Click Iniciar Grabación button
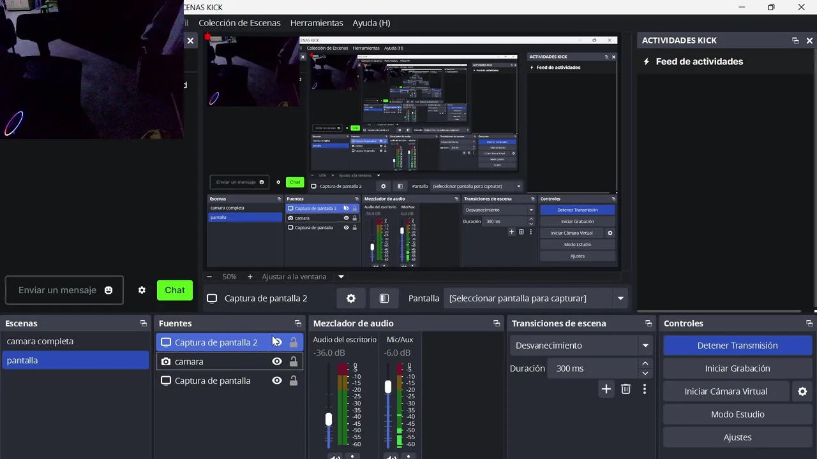 (737, 368)
